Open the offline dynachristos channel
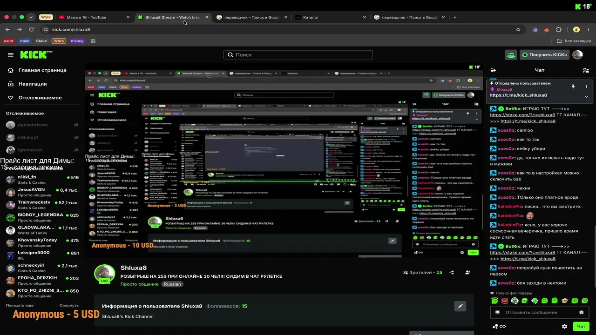The height and width of the screenshot is (335, 596). (x=42, y=125)
